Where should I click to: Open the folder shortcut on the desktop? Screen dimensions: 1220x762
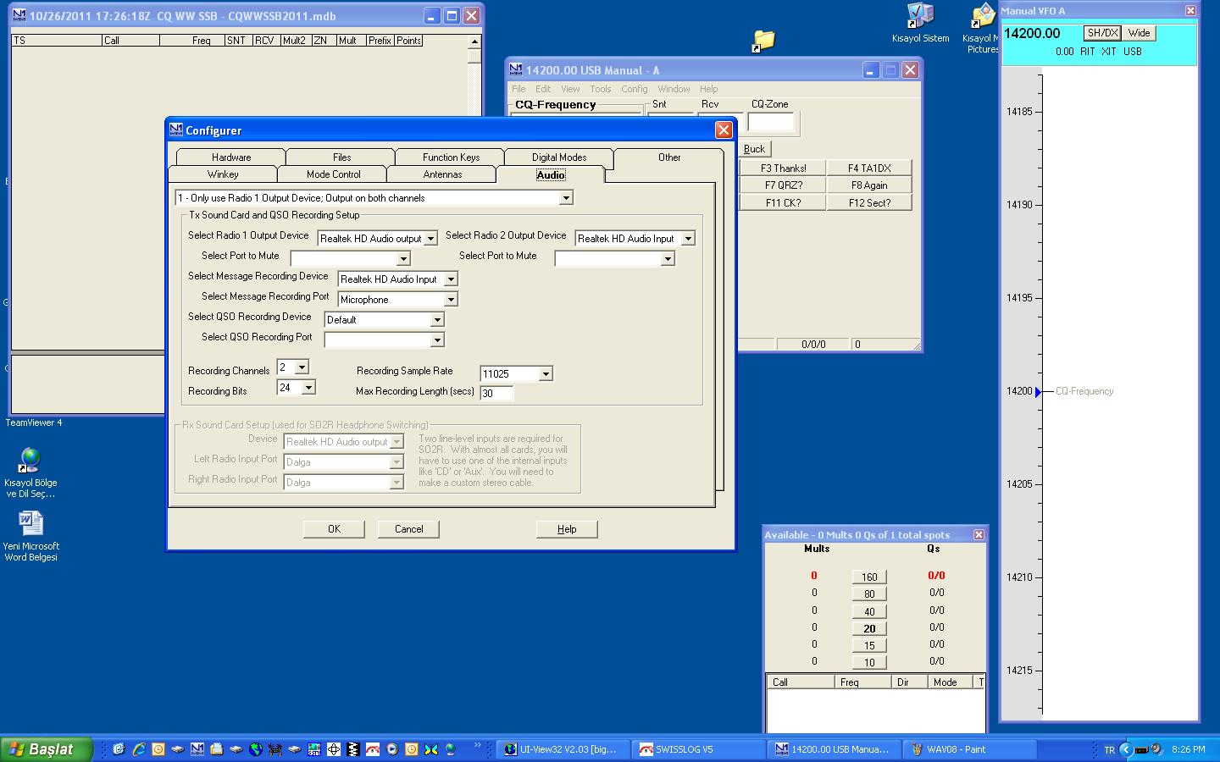(x=763, y=41)
